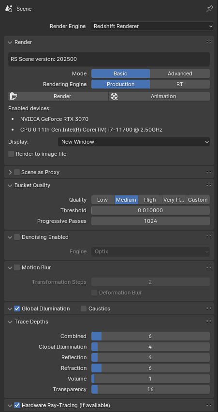Enable the Render to image file checkbox

(x=11, y=154)
